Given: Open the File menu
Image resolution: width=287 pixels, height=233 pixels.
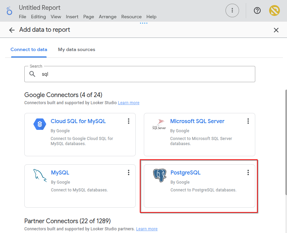Looking at the screenshot, I should 23,17.
